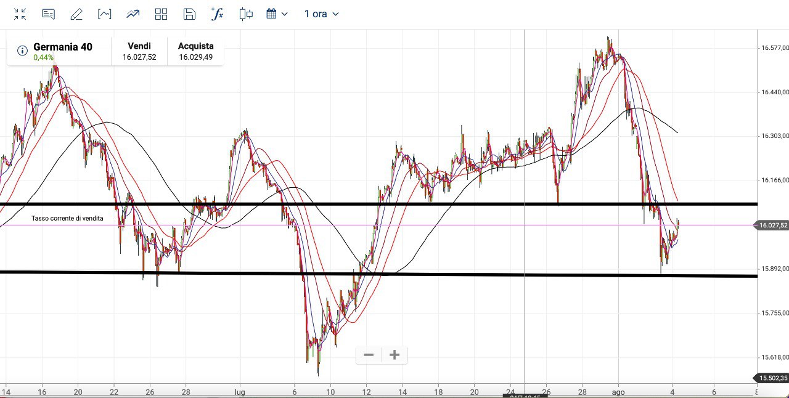Click the candlestick chart type icon

coord(246,14)
